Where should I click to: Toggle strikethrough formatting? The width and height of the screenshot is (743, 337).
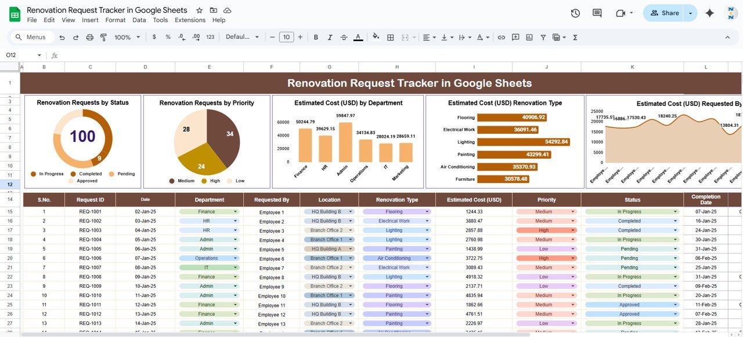[344, 37]
